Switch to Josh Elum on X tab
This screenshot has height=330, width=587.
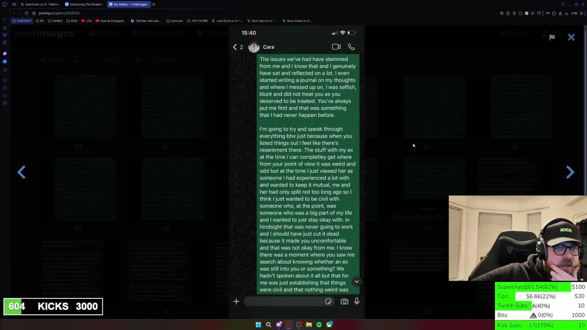click(x=40, y=4)
